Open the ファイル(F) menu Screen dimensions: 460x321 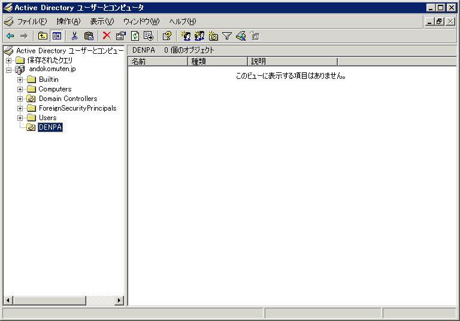(32, 22)
